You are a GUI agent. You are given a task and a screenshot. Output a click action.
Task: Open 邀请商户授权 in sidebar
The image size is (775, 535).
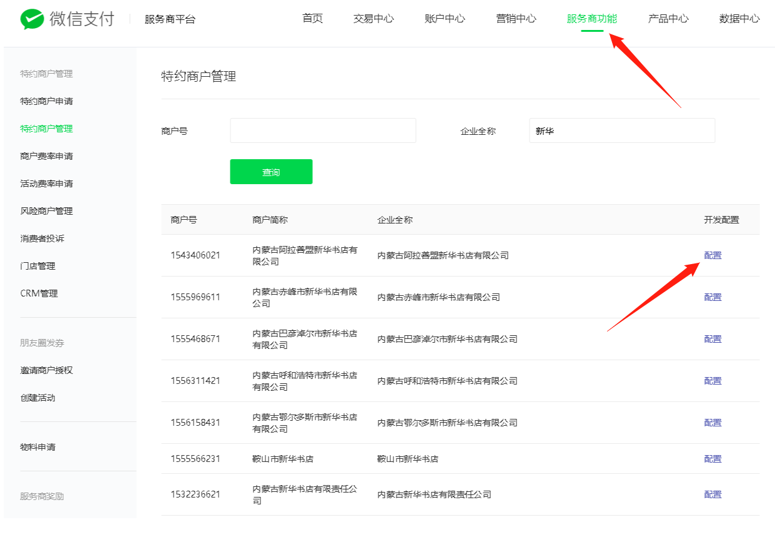point(46,370)
